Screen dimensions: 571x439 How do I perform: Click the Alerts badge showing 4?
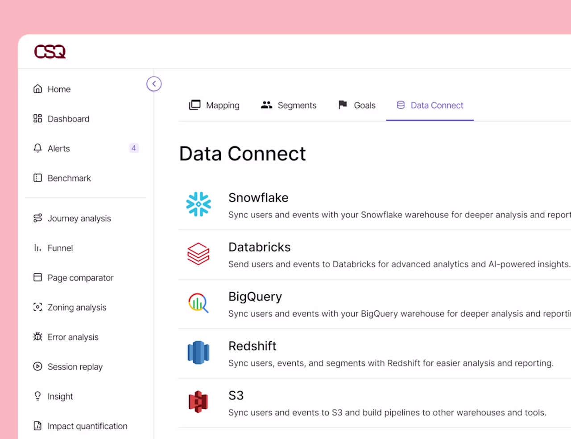(x=134, y=148)
